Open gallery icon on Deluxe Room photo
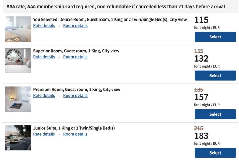 (x=8, y=39)
